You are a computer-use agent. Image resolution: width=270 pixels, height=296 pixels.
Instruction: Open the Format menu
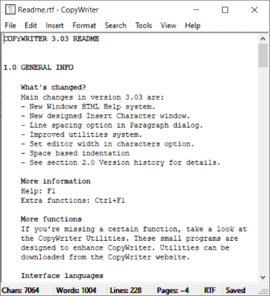click(84, 25)
